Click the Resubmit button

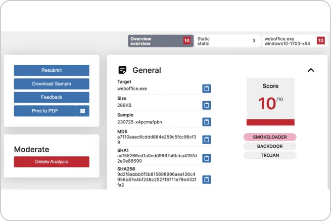coord(52,70)
